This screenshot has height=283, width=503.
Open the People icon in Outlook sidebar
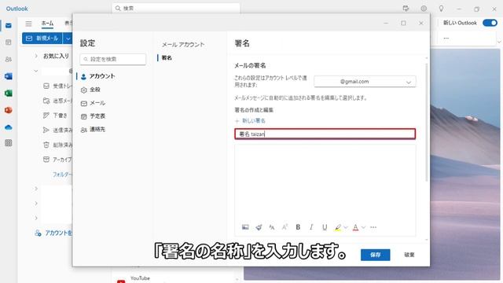click(9, 60)
